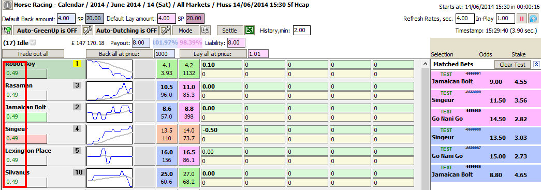The width and height of the screenshot is (541, 190).
Task: Open Auto-GreenUp wrench settings
Action: point(87,31)
